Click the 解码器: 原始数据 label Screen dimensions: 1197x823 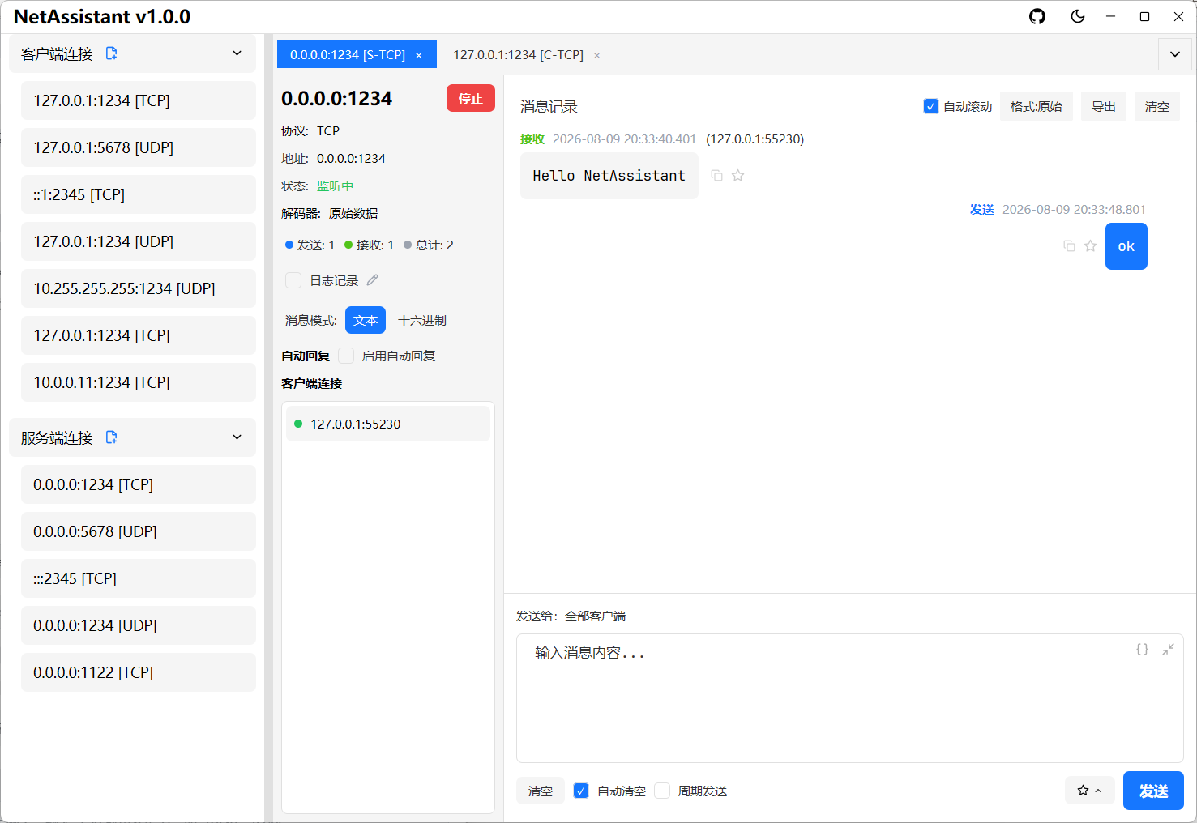click(330, 213)
